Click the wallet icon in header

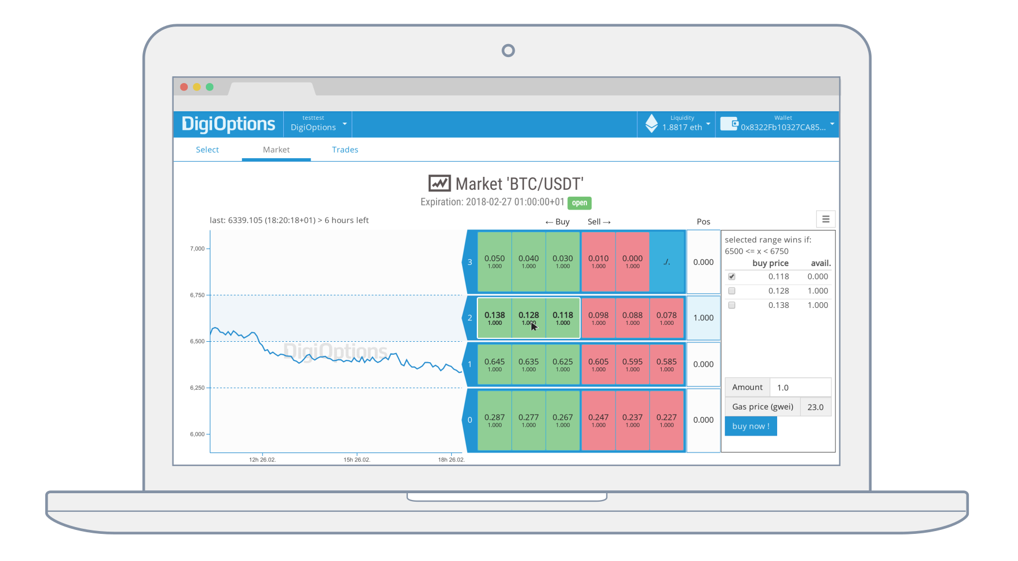pyautogui.click(x=729, y=124)
